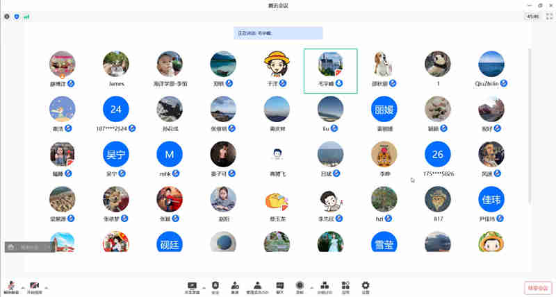This screenshot has height=297, width=556.
Task: Click the red end meeting button
Action: [x=537, y=287]
